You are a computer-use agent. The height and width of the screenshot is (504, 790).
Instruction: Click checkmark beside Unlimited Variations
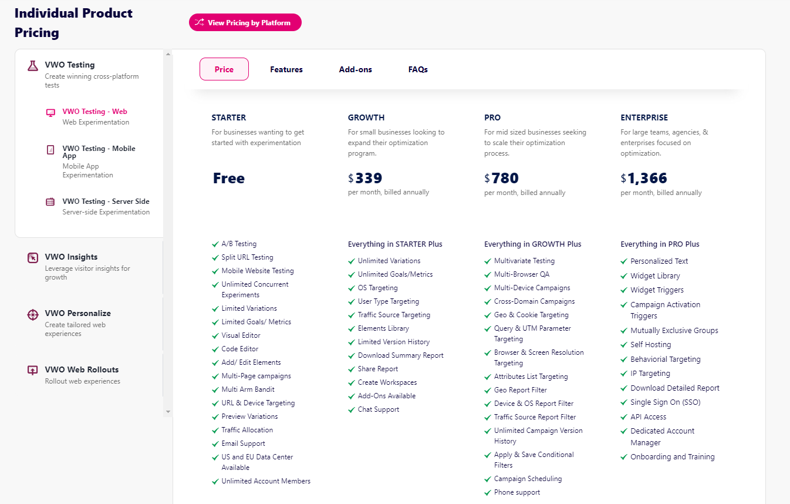click(351, 261)
